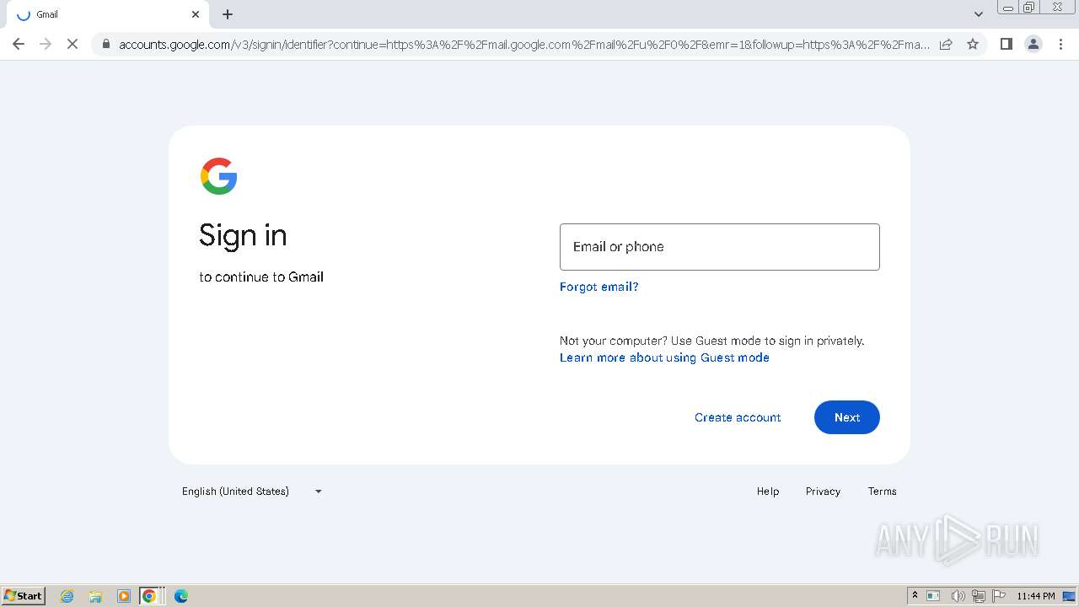Click the address bar URL
The height and width of the screenshot is (607, 1079).
coord(524,44)
